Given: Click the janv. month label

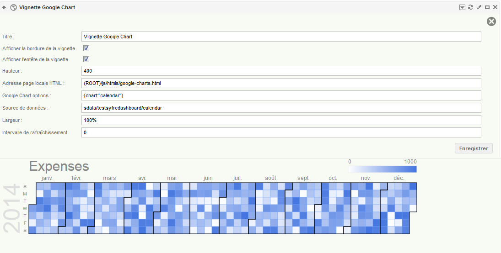Looking at the screenshot, I should 47,178.
